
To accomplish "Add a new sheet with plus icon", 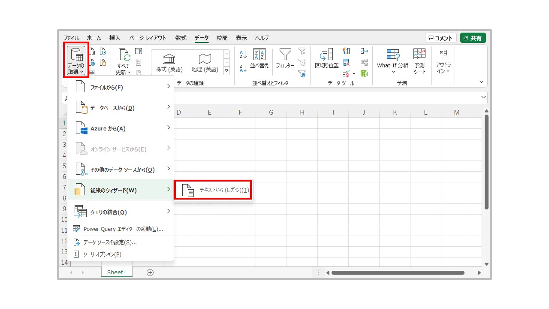I will click(150, 273).
